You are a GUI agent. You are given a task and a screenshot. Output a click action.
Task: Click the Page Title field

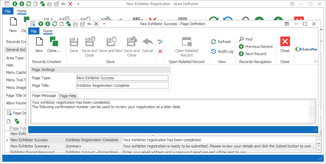coord(123,85)
